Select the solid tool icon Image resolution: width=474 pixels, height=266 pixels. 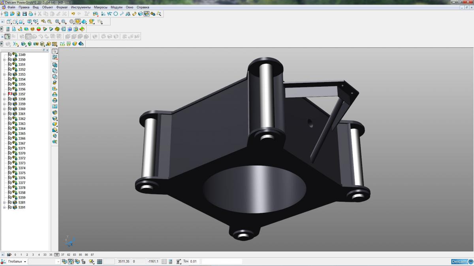coord(141,14)
